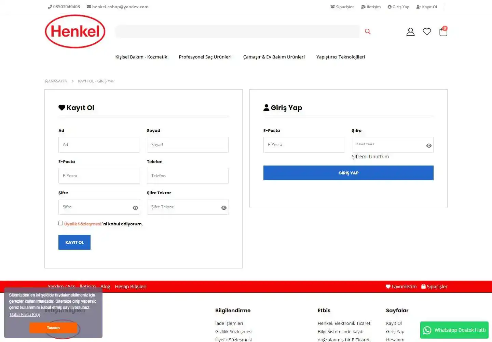Open Hesabım under Sayfalar
The height and width of the screenshot is (342, 492).
(x=395, y=340)
